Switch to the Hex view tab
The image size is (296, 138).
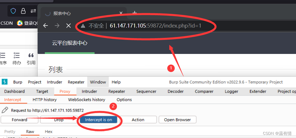(x=49, y=132)
